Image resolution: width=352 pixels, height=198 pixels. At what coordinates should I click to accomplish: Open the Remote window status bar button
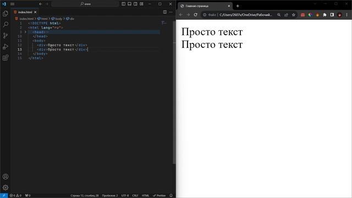4,196
